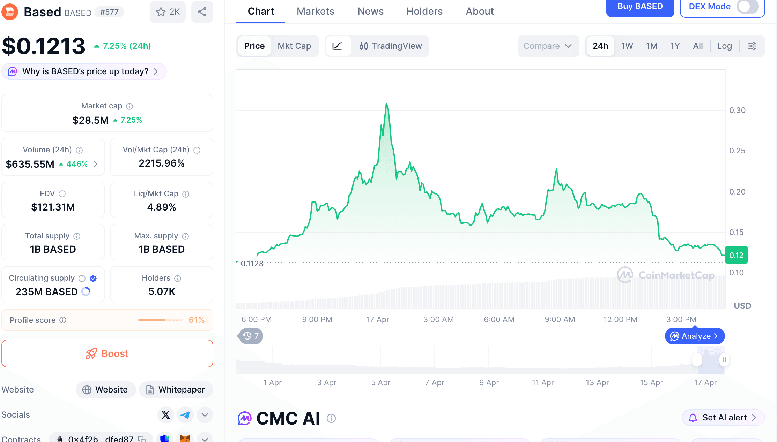Viewport: 777px width, 442px height.
Task: Click Holders info icon
Action: coord(178,278)
